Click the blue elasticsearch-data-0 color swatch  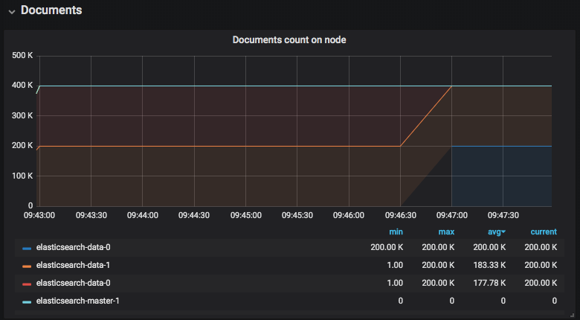coord(27,248)
